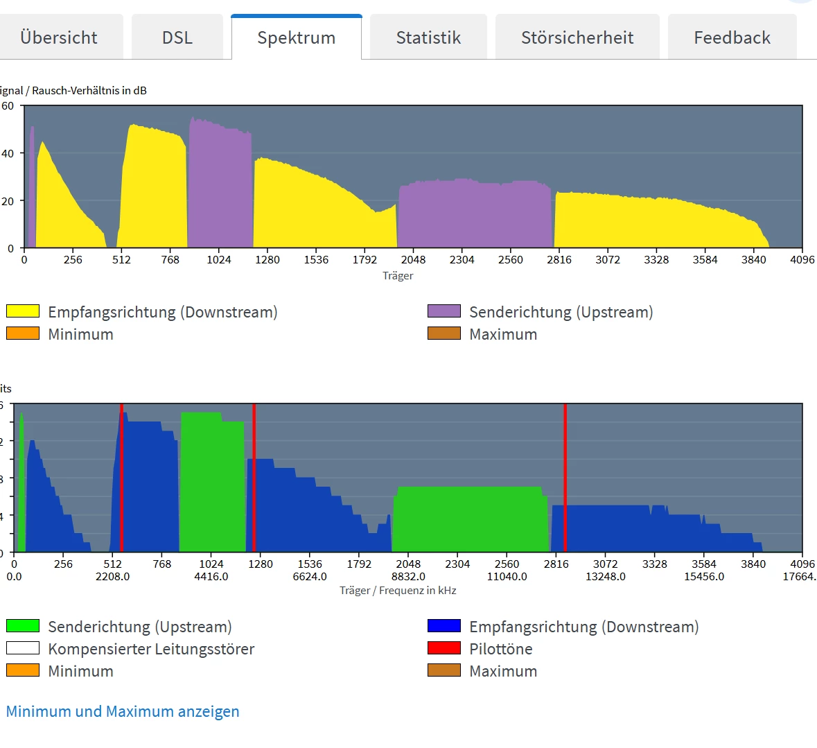Click the red Pilottöne legend swatch
This screenshot has height=748, width=817.
(444, 648)
